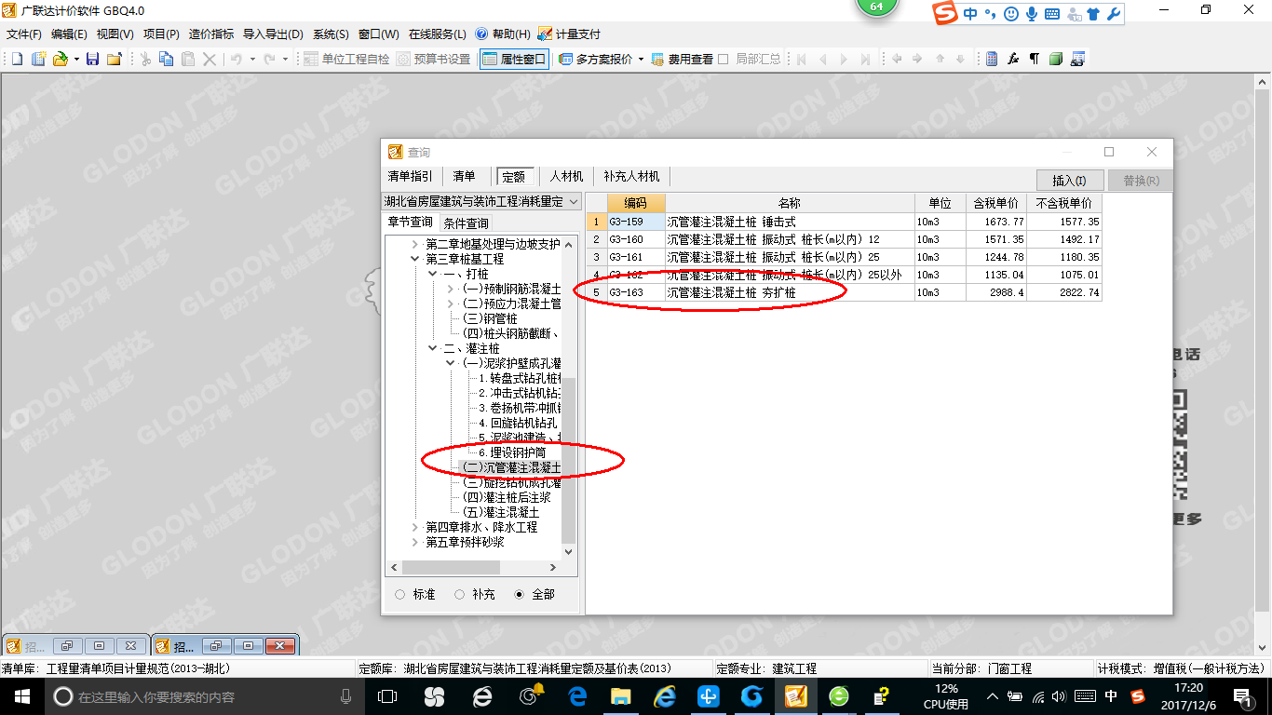Open the Open-folder dropdown arrow
This screenshot has width=1272, height=715.
(x=74, y=59)
